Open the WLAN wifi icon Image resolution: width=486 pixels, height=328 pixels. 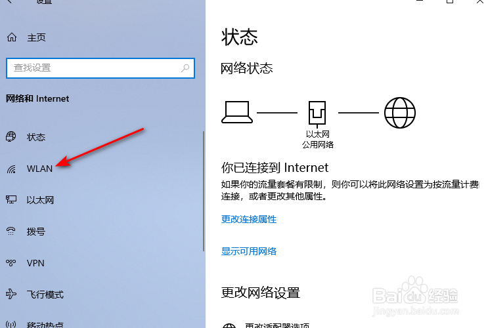pos(11,169)
